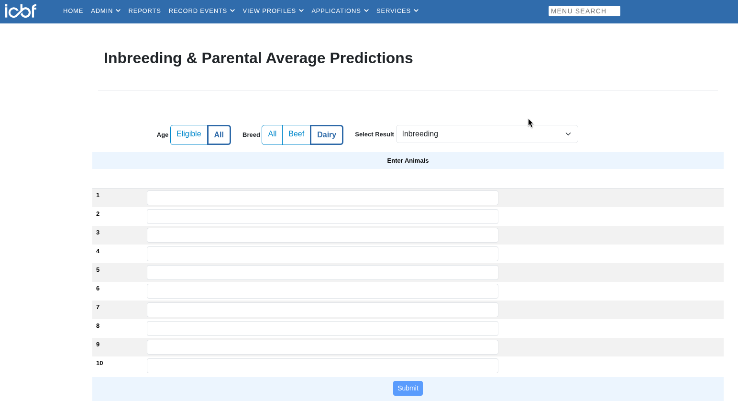Expand the View Profiles menu
Viewport: 738px width, 412px height.
tap(273, 11)
